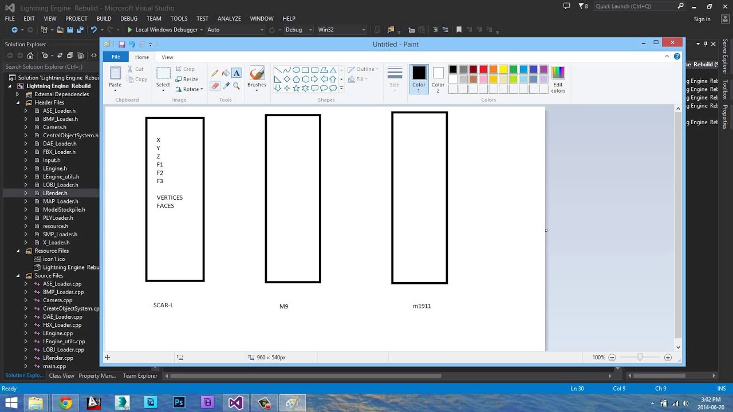Screen dimensions: 733x412
Task: Choose the yellow color swatch in palette
Action: coord(503,69)
